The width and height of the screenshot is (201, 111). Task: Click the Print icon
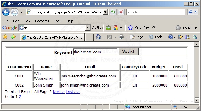121,37
